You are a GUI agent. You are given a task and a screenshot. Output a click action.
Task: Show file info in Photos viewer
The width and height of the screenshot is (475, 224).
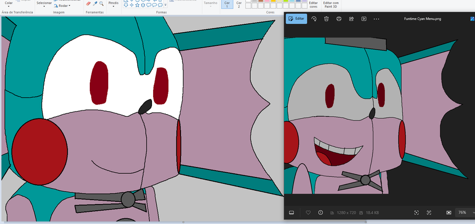click(320, 212)
